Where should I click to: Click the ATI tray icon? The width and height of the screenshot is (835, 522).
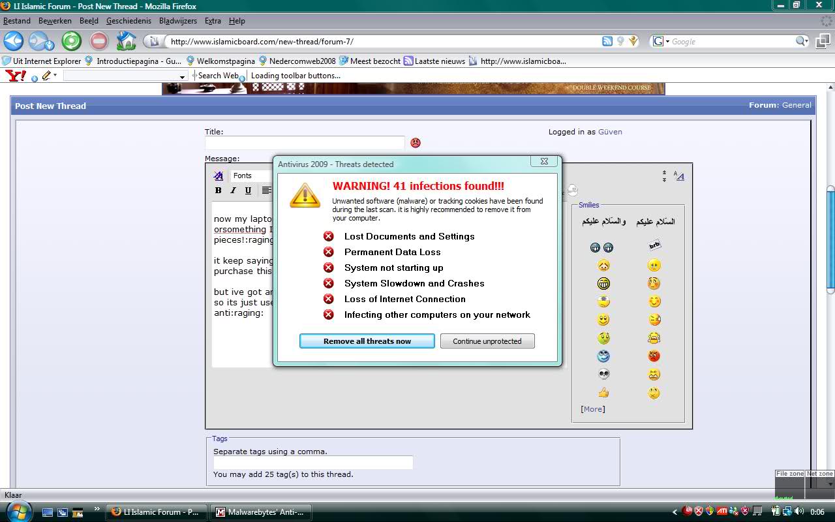722,512
